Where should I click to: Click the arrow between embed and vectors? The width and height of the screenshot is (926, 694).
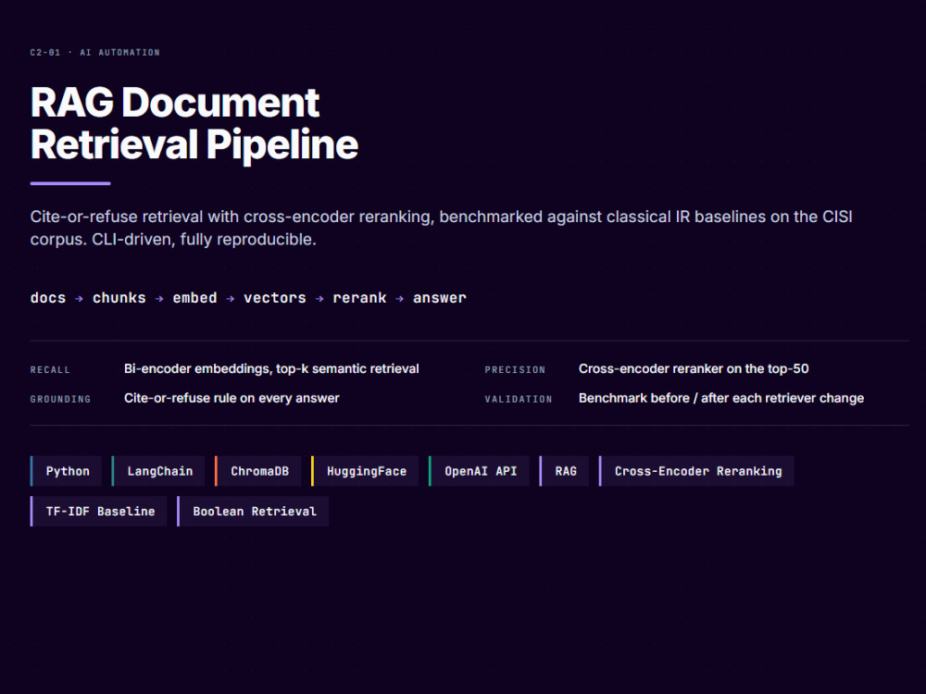click(231, 299)
